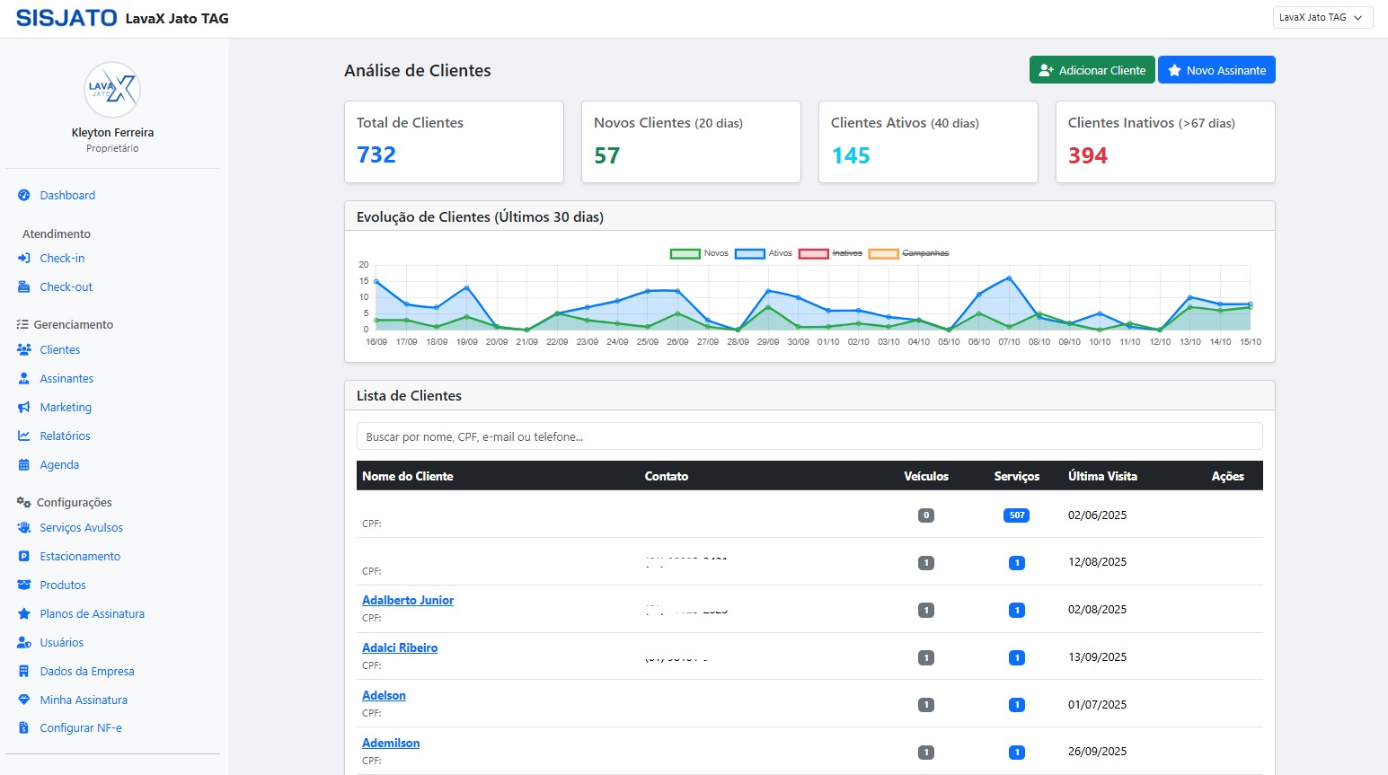Show the Inativos series in chart legend
The image size is (1388, 775).
pyautogui.click(x=830, y=253)
